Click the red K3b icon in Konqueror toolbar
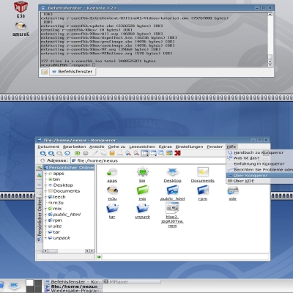Viewport: 293px width, 293px height. click(x=177, y=153)
